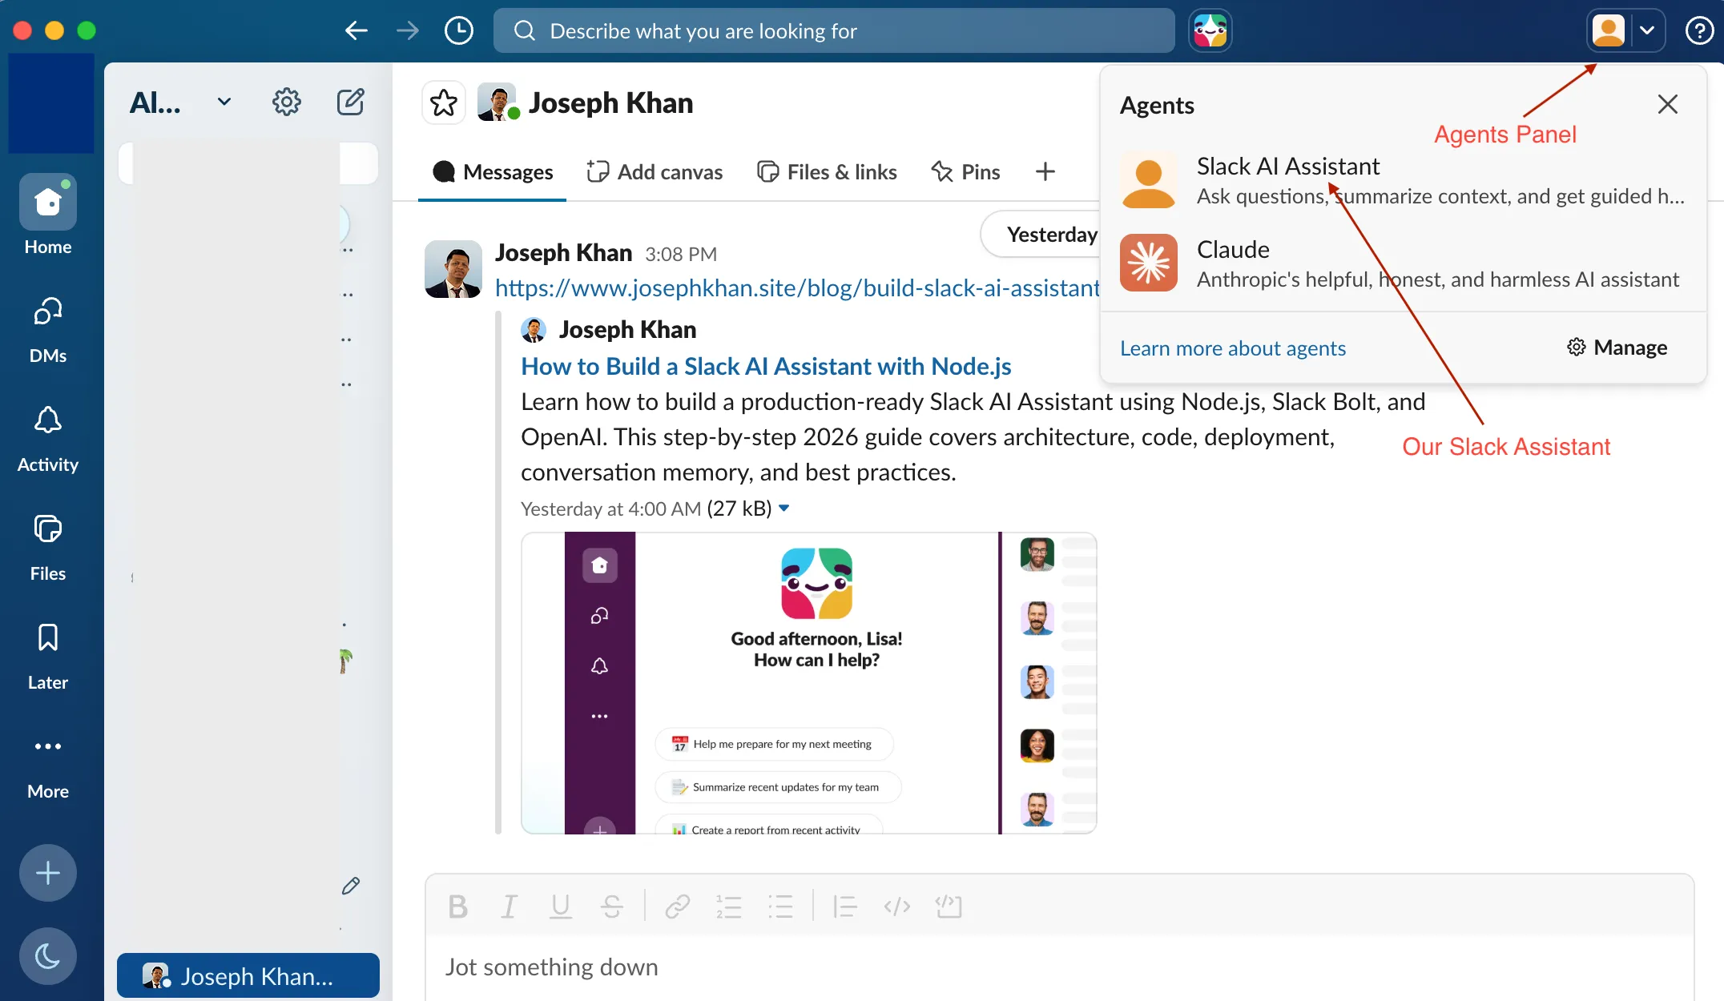Toggle bold formatting

coord(458,907)
